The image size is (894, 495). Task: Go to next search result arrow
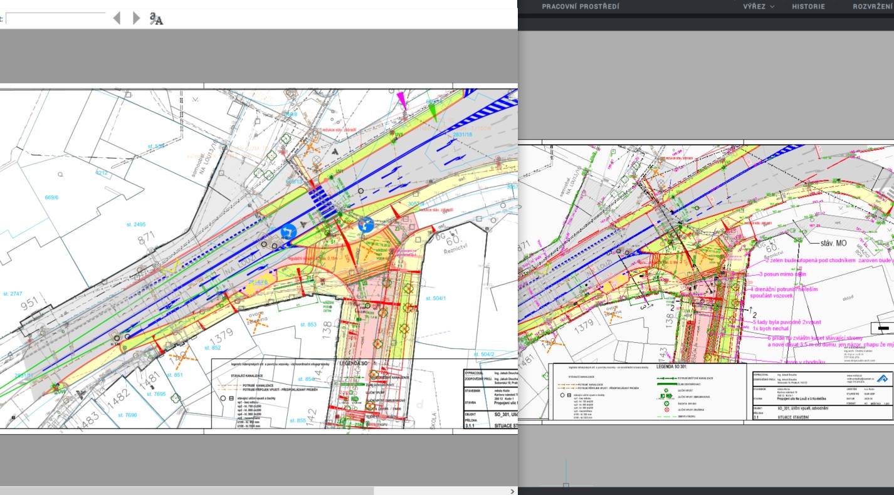[x=136, y=18]
